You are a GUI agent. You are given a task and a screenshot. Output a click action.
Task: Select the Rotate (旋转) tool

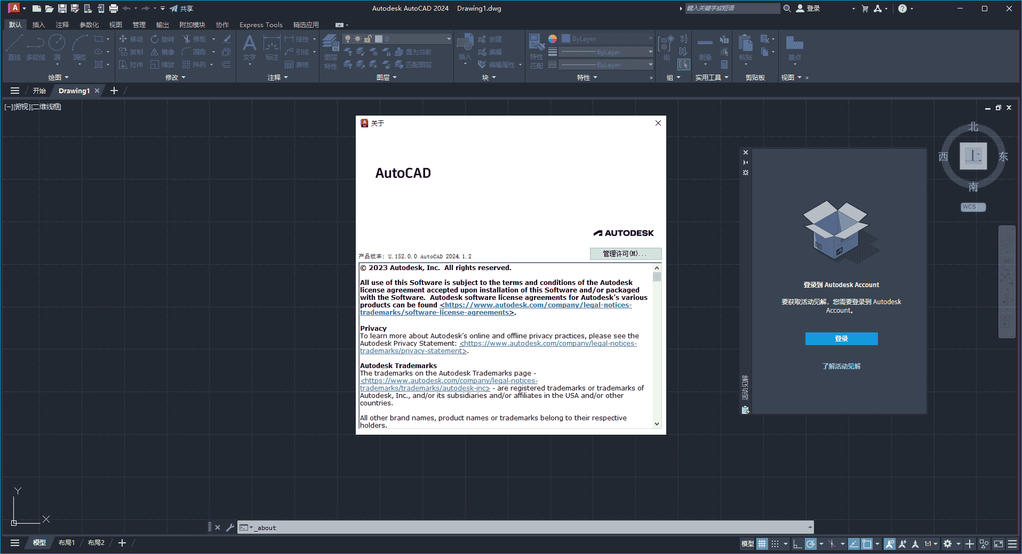[x=163, y=39]
